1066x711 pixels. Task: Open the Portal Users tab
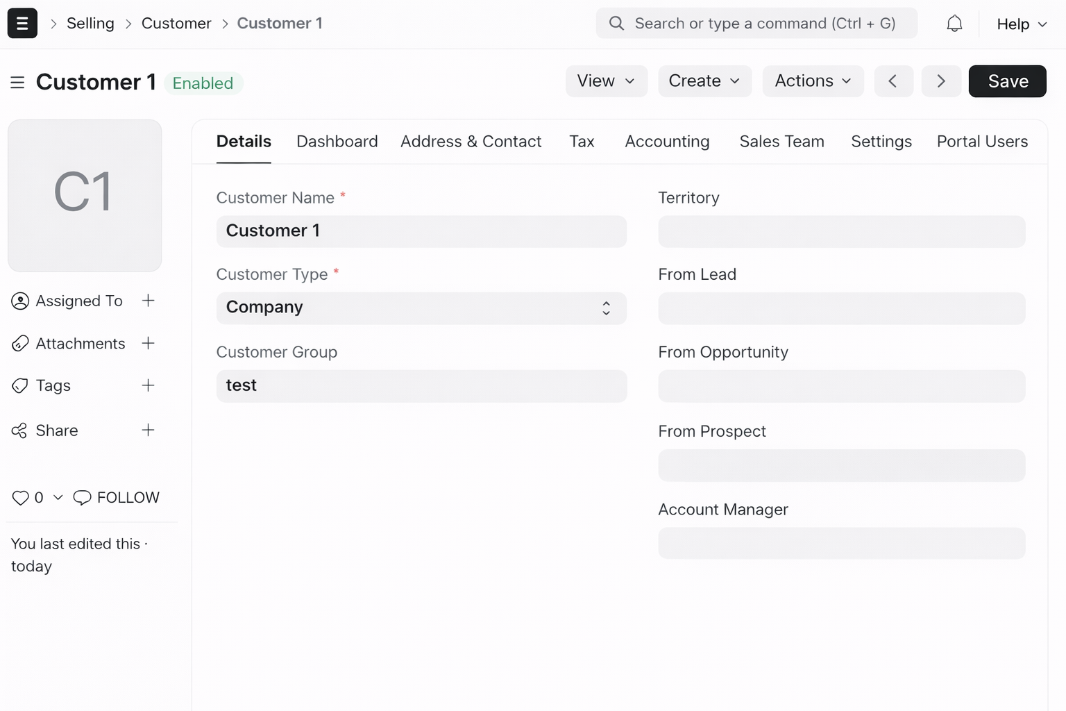pos(982,142)
